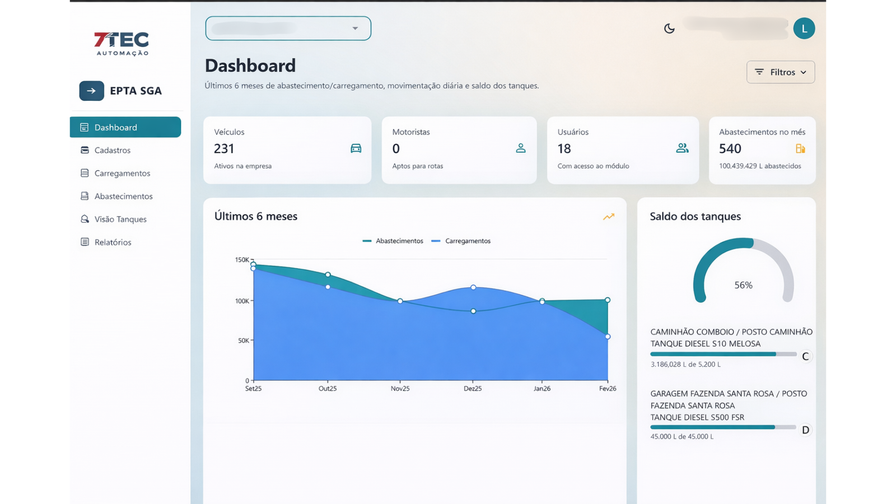Click the C badge on Melosa tank
Screen dimensions: 896x504
[805, 357]
